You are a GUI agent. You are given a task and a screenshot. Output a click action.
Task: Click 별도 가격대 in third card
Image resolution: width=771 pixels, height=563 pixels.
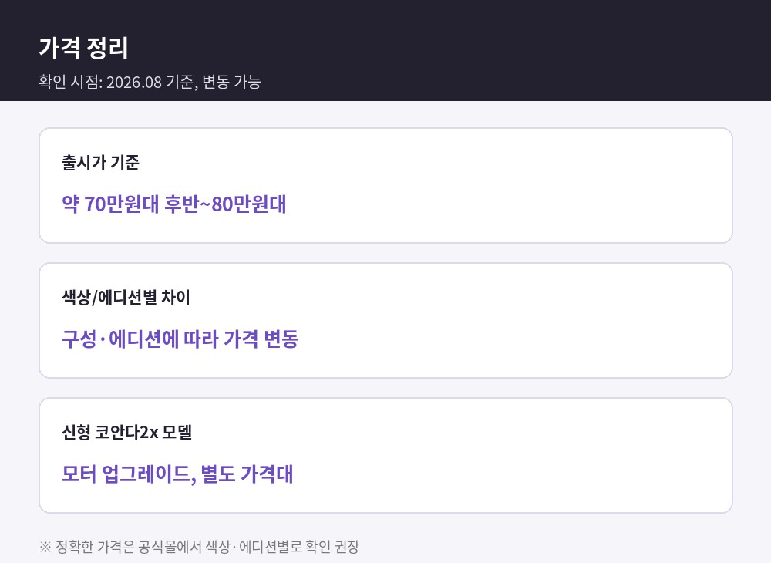247,474
